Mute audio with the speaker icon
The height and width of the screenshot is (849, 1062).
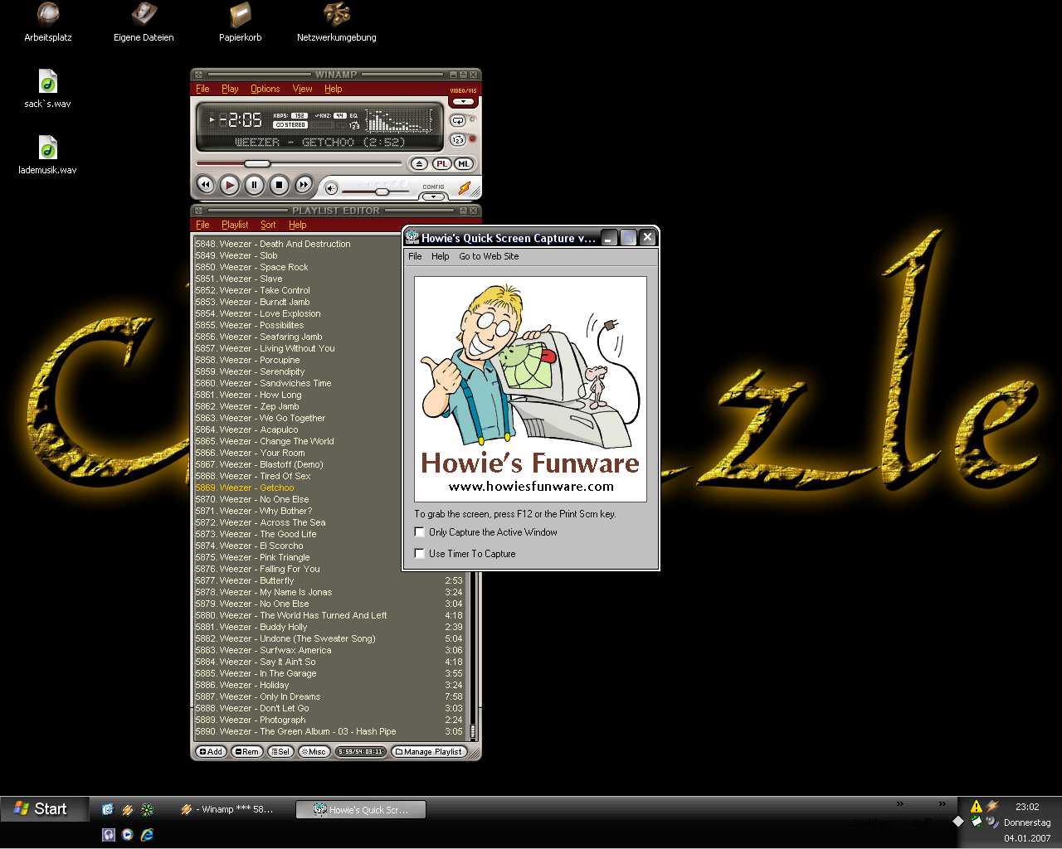(x=331, y=188)
